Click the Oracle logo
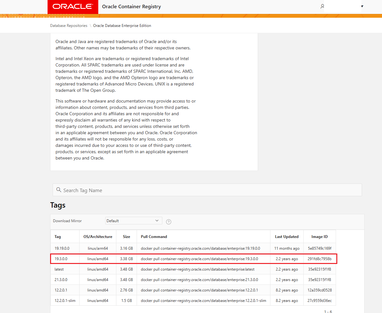Viewport: 382px width, 313px height. [x=73, y=7]
